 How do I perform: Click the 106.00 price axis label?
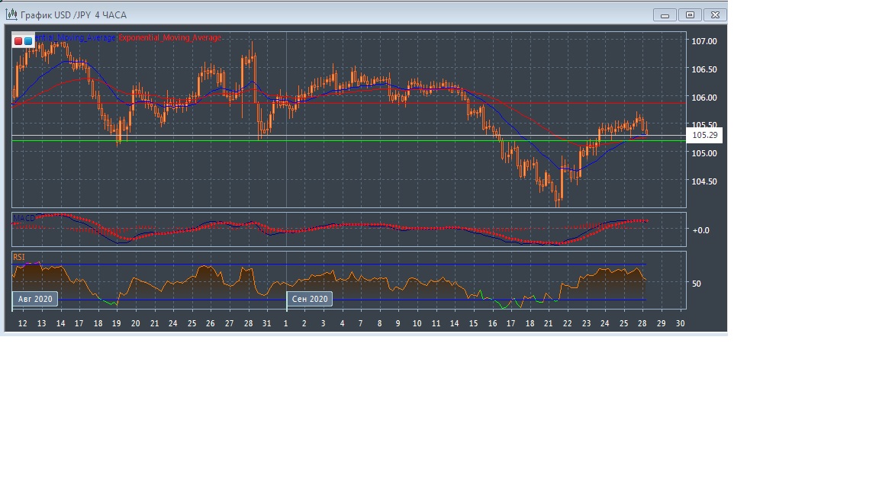coord(704,98)
